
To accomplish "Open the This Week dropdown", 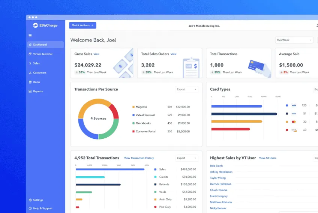I will 294,40.
